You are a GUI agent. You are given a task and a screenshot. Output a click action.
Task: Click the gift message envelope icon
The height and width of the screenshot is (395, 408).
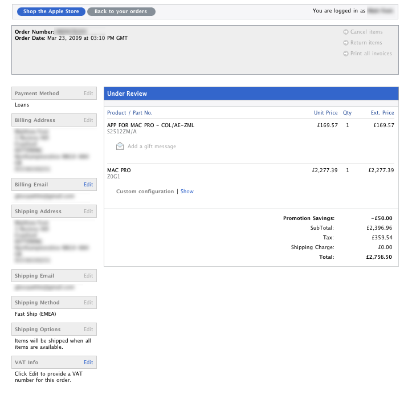[x=120, y=146]
